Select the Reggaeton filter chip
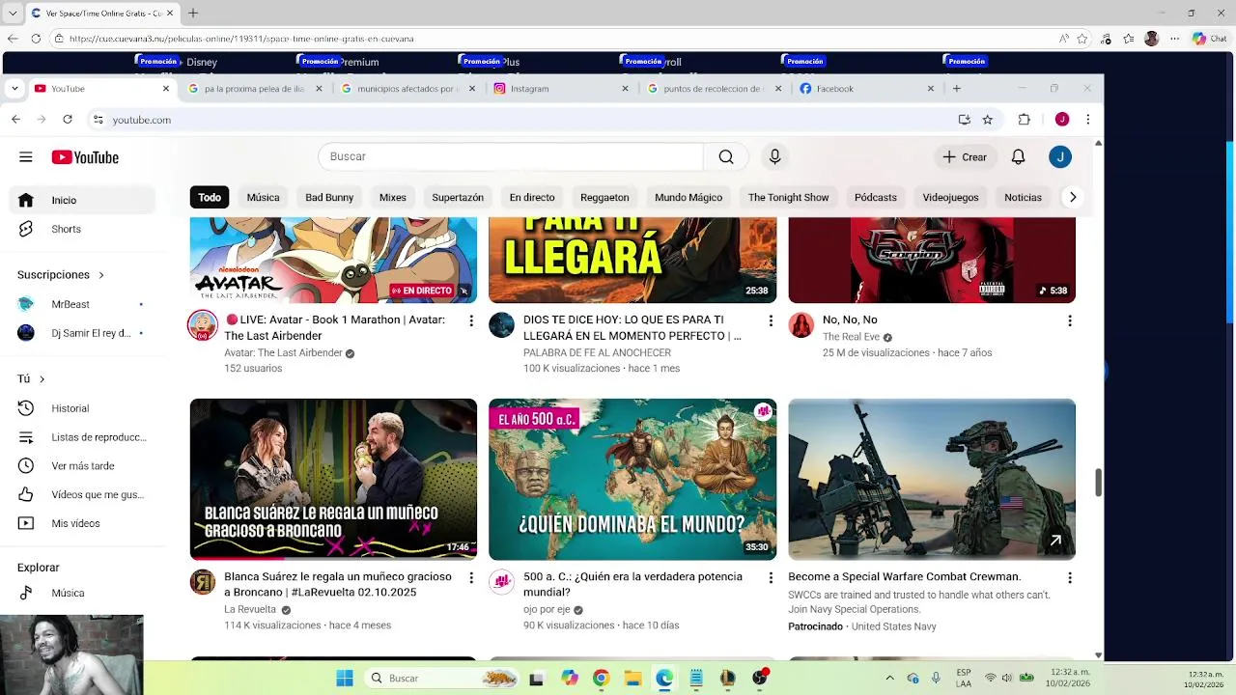1236x695 pixels. click(604, 197)
